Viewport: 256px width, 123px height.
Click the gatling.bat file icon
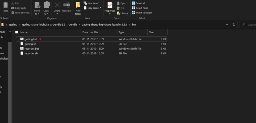pos(22,39)
